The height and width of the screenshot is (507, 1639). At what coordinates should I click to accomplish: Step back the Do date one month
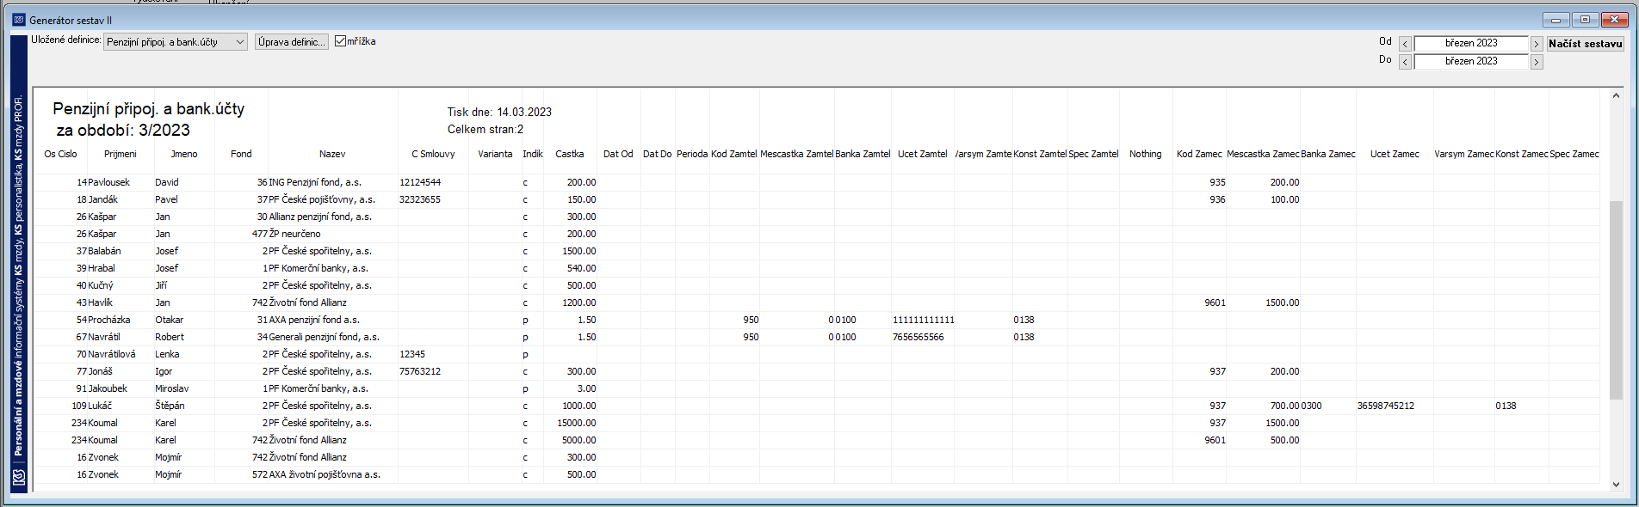1405,62
